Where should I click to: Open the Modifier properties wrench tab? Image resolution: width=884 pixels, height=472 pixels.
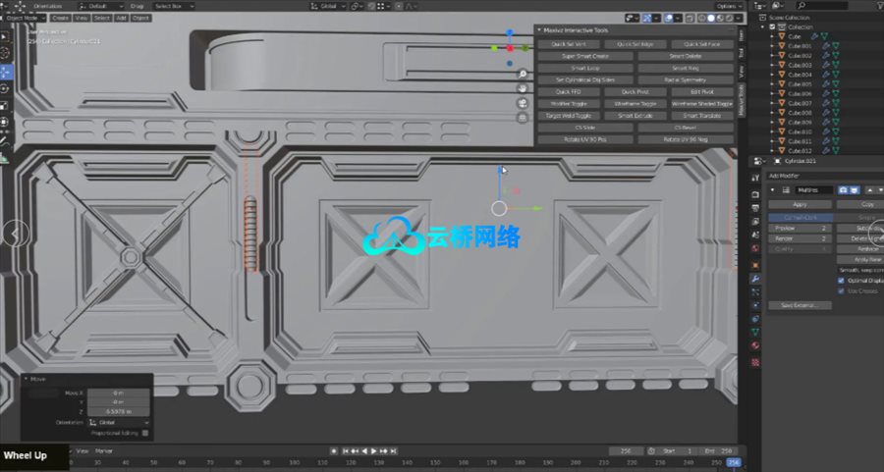click(754, 279)
